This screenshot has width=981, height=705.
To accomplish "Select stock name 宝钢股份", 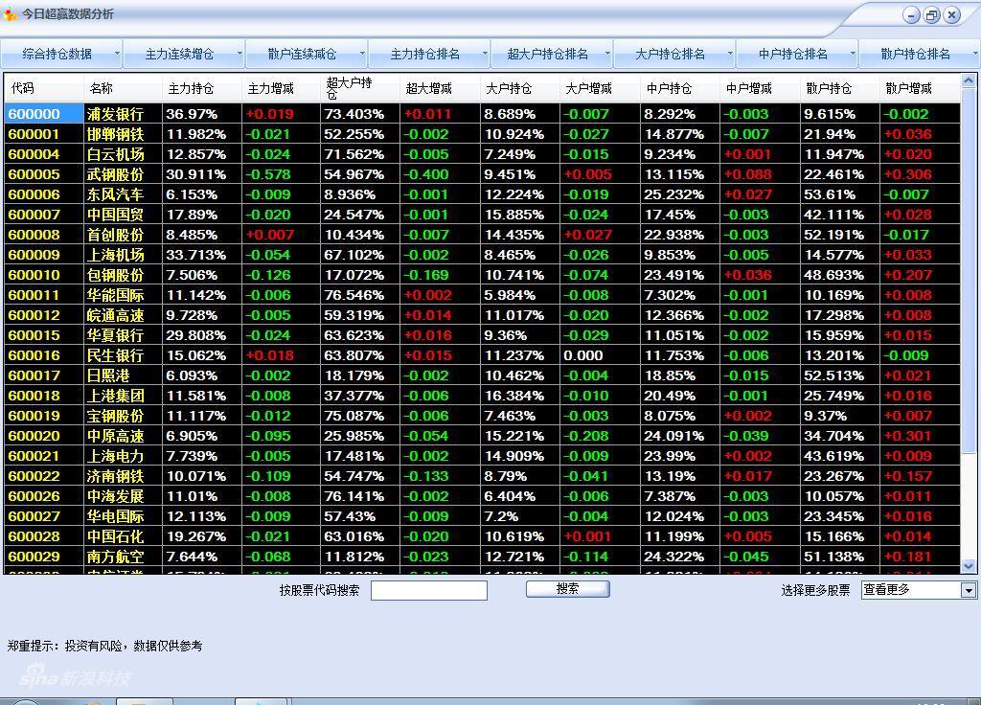I will pyautogui.click(x=115, y=416).
